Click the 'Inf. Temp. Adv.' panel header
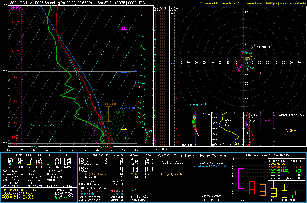 (174, 11)
